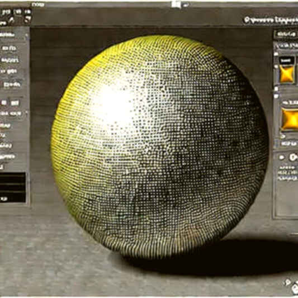The image size is (298, 298).
Task: Select the brush tool icon in top-left toolbar
Action: (12, 20)
